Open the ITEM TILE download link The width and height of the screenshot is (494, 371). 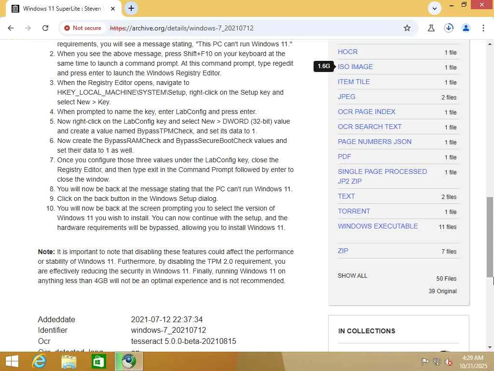point(354,82)
